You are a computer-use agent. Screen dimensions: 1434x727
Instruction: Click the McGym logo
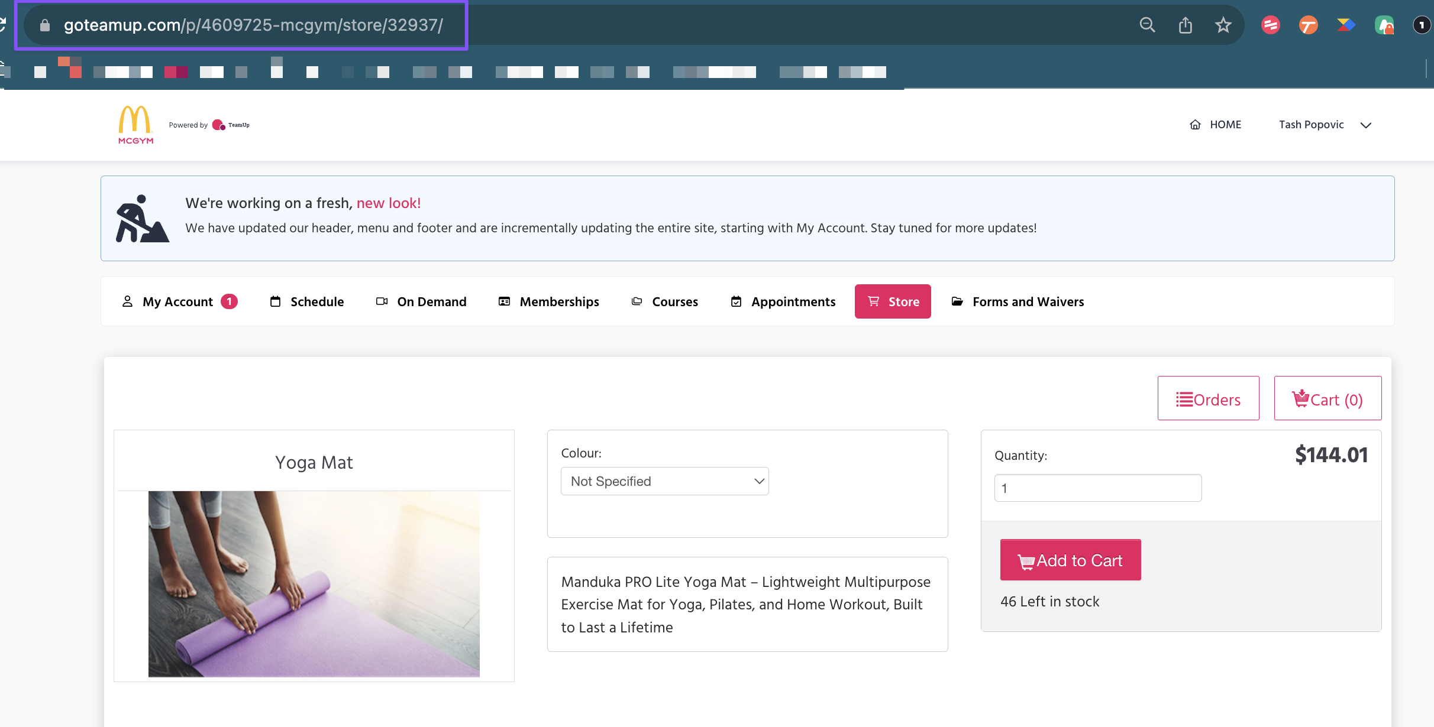tap(135, 125)
